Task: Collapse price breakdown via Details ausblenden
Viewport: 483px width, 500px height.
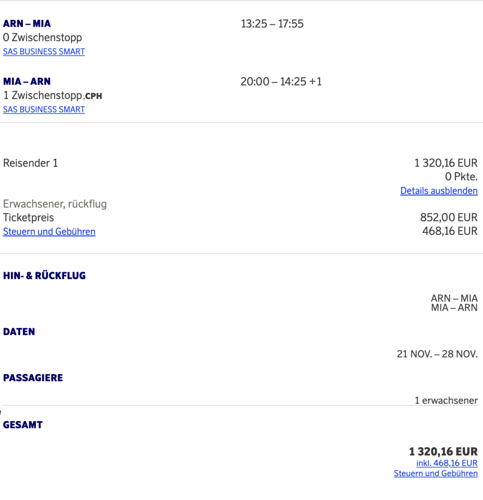Action: (439, 191)
